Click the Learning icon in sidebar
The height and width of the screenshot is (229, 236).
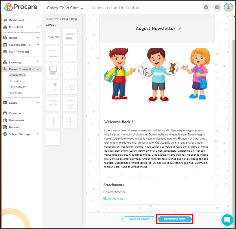click(x=5, y=62)
